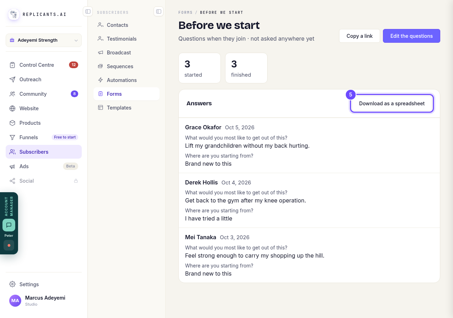Select Subscribers in the main sidebar
The width and height of the screenshot is (453, 318).
44,152
